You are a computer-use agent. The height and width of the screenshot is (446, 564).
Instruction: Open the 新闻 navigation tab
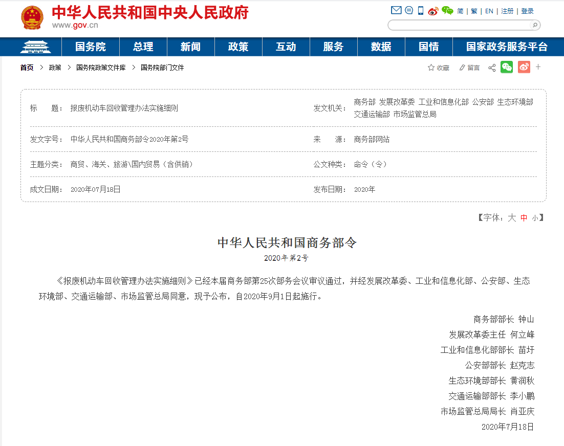[x=190, y=47]
